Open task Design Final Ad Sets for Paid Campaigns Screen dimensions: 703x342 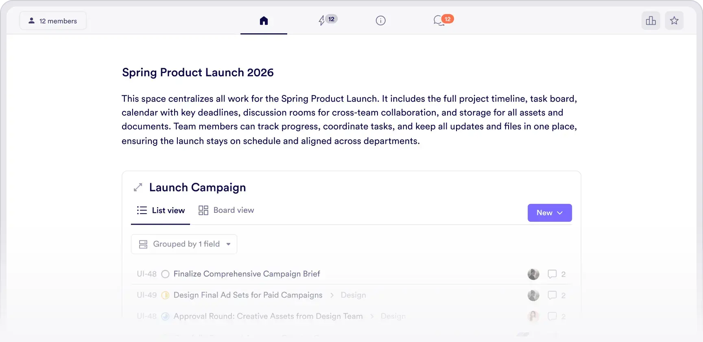248,295
